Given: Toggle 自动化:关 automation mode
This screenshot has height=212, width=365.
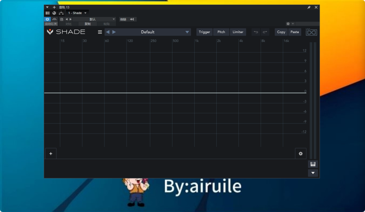Looking at the screenshot, I should point(51,24).
